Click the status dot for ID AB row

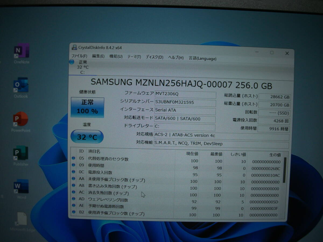click(73, 185)
